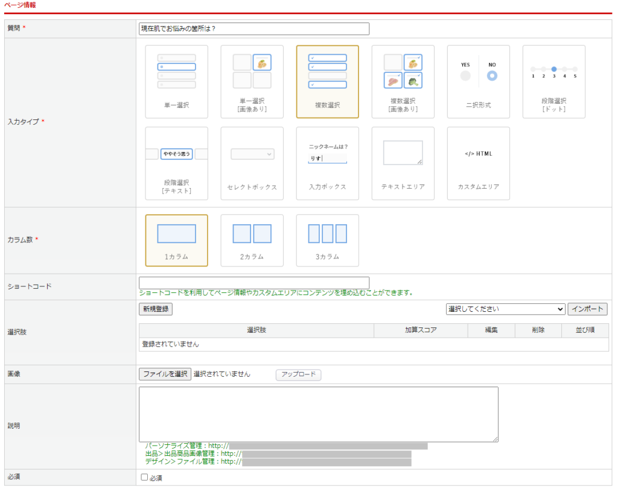Select the 複数選択 input type tile

327,81
